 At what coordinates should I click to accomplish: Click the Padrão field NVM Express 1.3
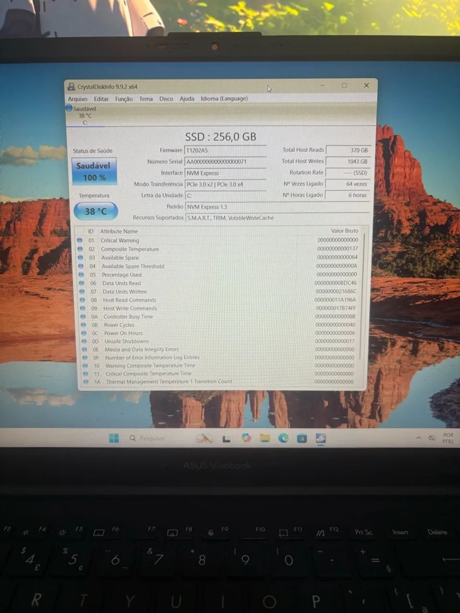tap(277, 207)
